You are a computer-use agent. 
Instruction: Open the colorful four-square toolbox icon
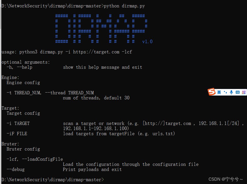244,92
